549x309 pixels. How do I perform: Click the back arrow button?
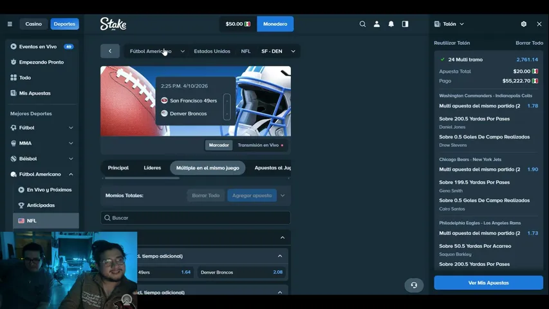[x=110, y=51]
